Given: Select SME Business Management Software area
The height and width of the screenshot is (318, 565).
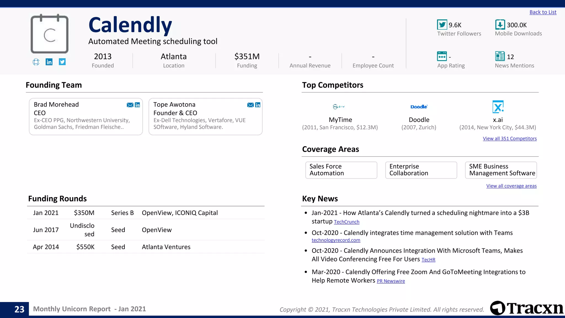Looking at the screenshot, I should [x=501, y=170].
